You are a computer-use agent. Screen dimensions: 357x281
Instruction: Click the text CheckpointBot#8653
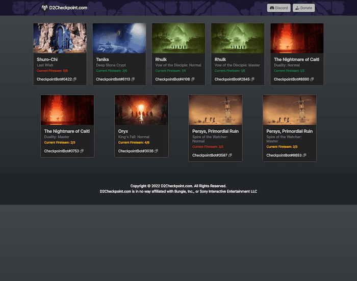(284, 155)
